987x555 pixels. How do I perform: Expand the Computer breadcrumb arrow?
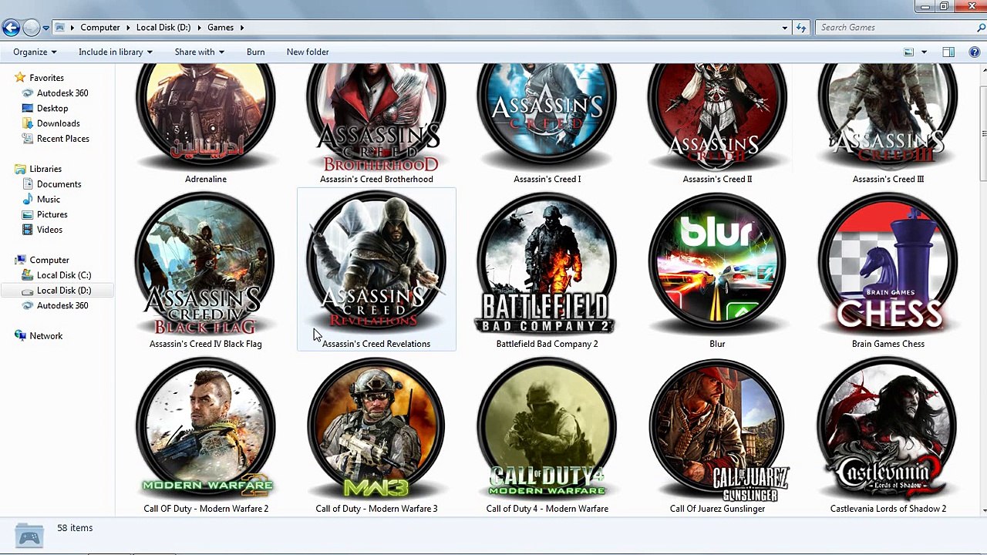click(x=128, y=28)
